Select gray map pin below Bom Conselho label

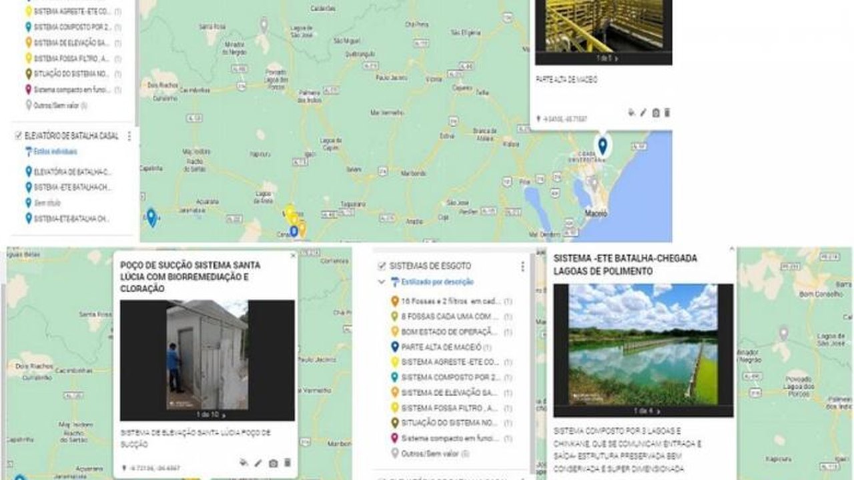(x=784, y=333)
